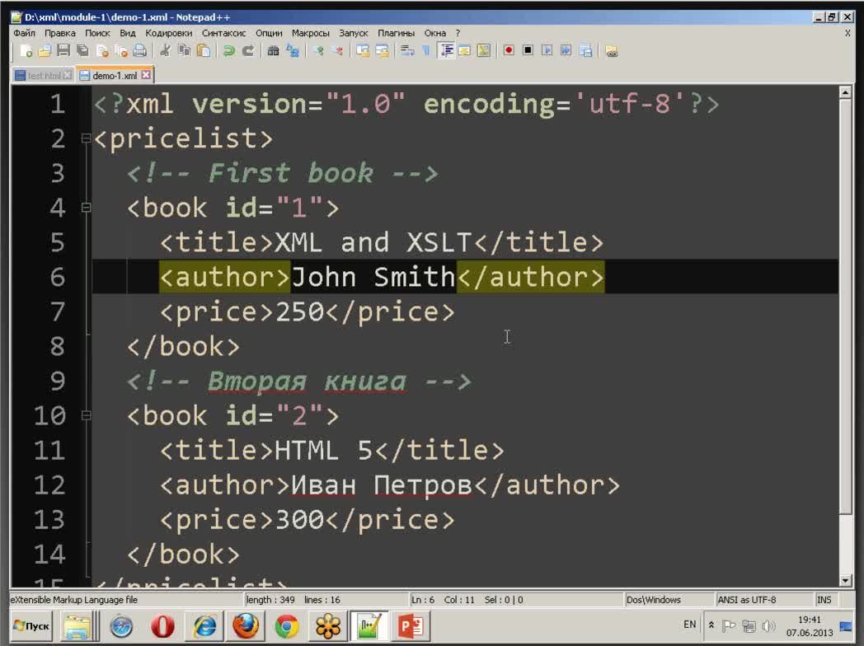Image resolution: width=864 pixels, height=646 pixels.
Task: Open the Файл menu
Action: pos(24,33)
